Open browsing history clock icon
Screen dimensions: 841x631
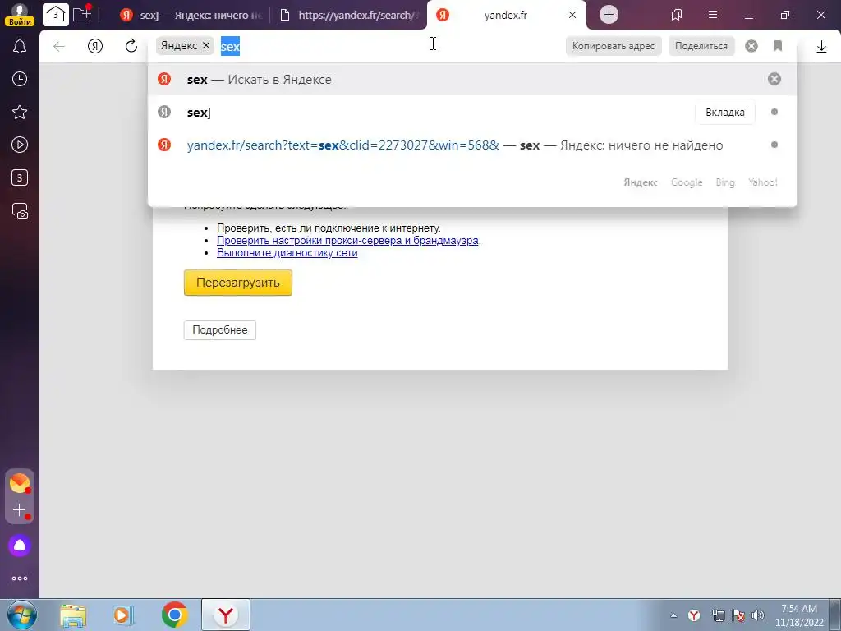(x=20, y=80)
